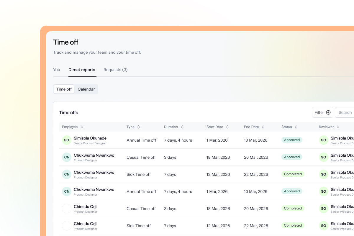Screen dimensions: 354x236
Task: Click 18 Mar, 2026 in Chukwuma's row
Action: click(218, 157)
